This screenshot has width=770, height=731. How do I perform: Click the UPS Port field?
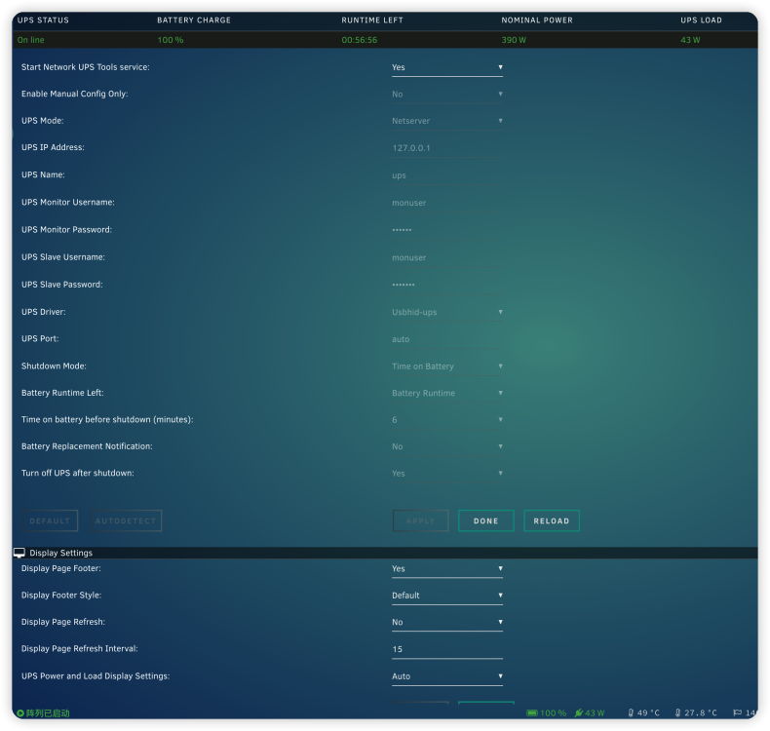pos(446,340)
